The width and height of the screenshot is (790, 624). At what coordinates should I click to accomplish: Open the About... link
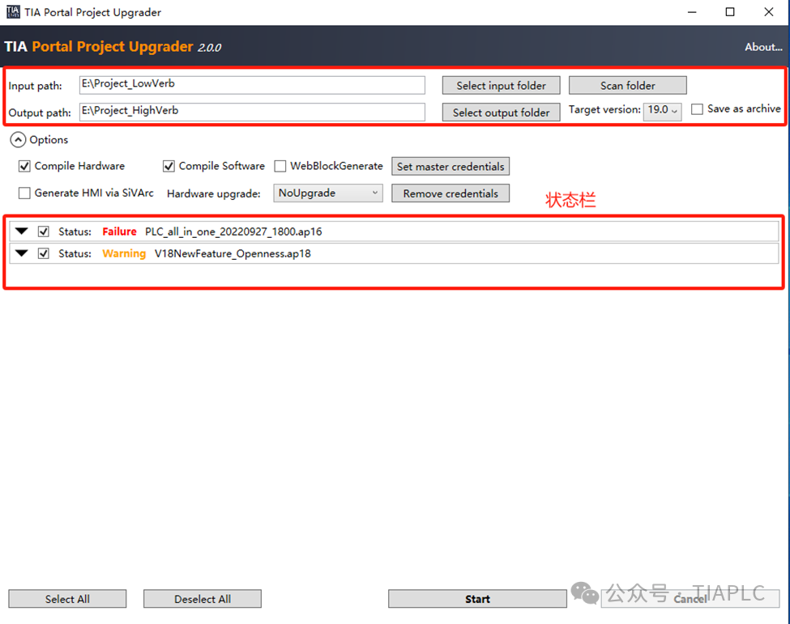763,47
